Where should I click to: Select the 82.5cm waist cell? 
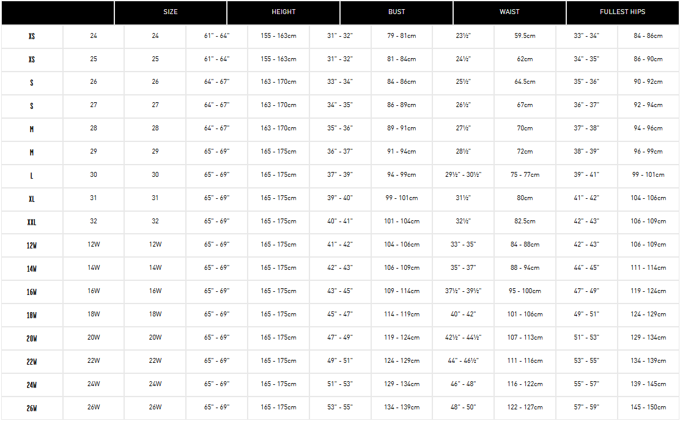pyautogui.click(x=525, y=222)
